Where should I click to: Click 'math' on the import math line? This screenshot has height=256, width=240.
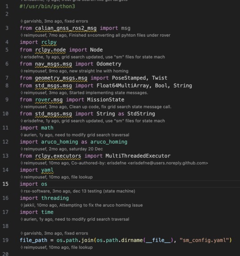(x=47, y=128)
